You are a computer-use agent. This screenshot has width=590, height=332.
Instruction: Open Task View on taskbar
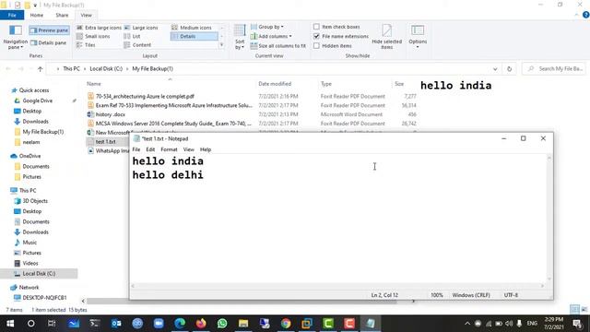(52, 324)
